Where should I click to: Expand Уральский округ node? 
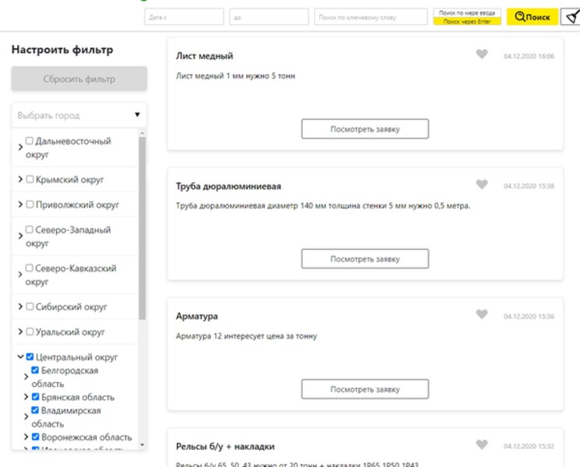pos(20,332)
